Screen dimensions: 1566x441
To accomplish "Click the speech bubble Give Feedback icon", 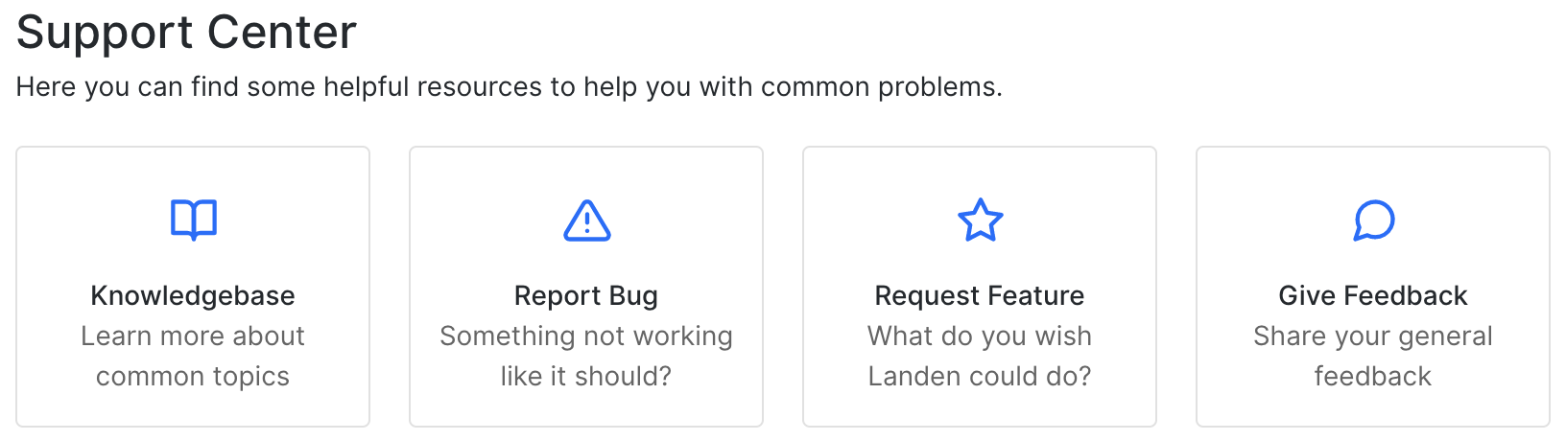I will click(1373, 220).
